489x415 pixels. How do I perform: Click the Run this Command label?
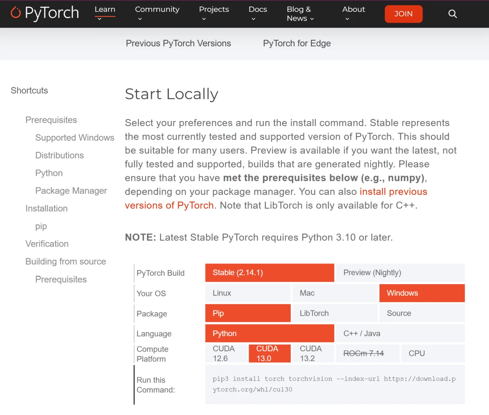tap(156, 385)
